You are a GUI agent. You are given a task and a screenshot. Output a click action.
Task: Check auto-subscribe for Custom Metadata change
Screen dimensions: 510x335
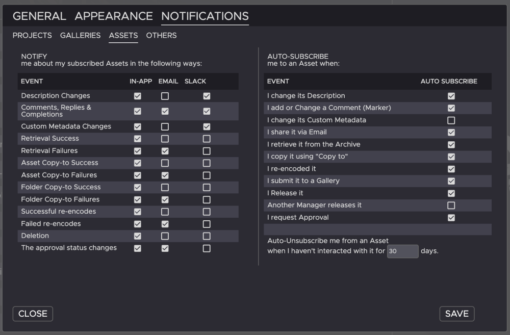451,120
